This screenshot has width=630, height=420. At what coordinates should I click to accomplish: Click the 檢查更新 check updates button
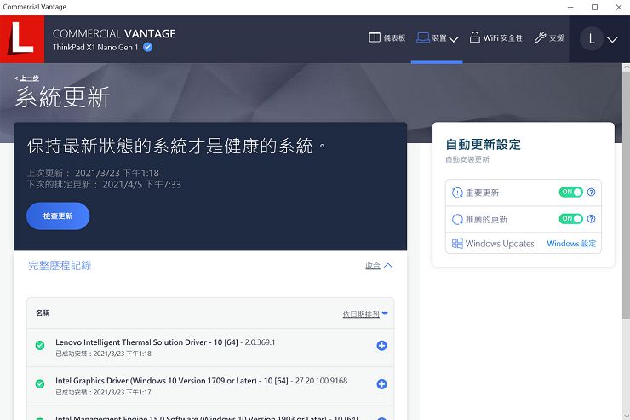58,216
